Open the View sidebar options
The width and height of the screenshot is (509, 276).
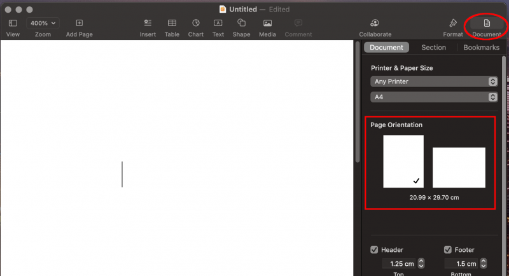pos(13,24)
